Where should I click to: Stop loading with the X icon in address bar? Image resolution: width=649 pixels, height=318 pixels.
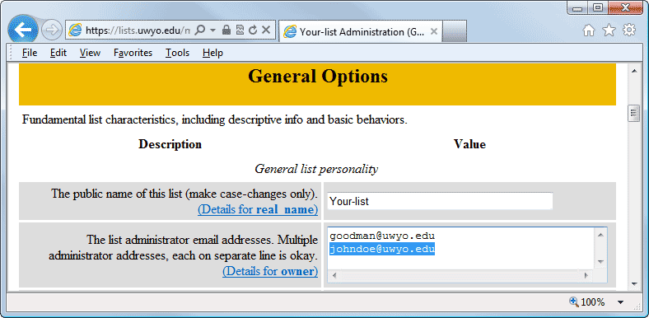[266, 30]
